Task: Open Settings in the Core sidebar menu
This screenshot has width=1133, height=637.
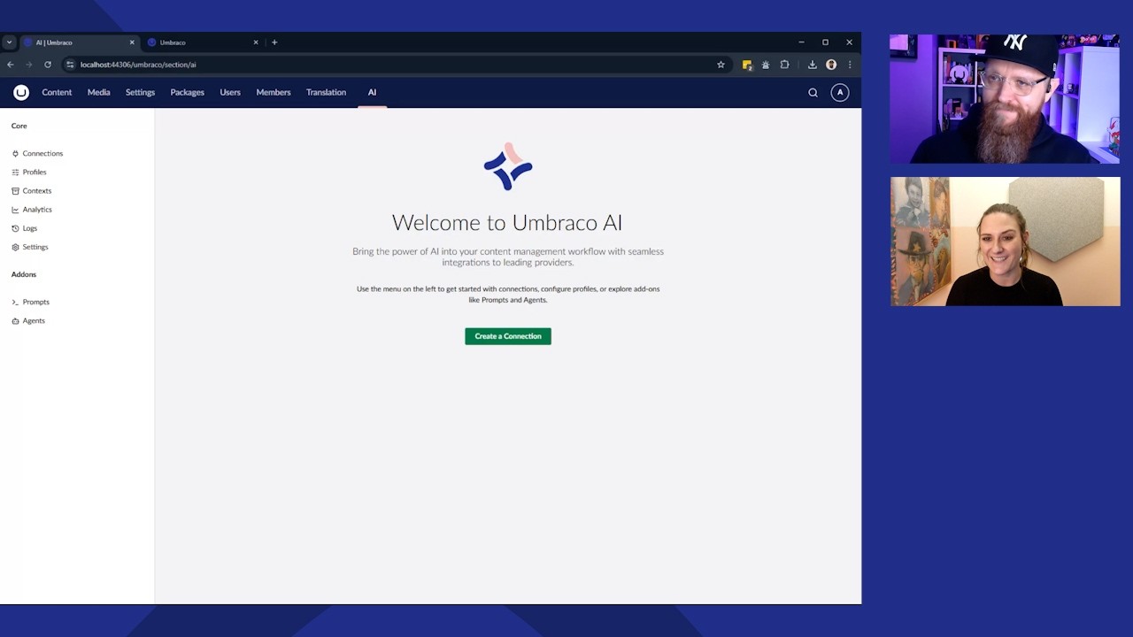Action: click(x=35, y=247)
